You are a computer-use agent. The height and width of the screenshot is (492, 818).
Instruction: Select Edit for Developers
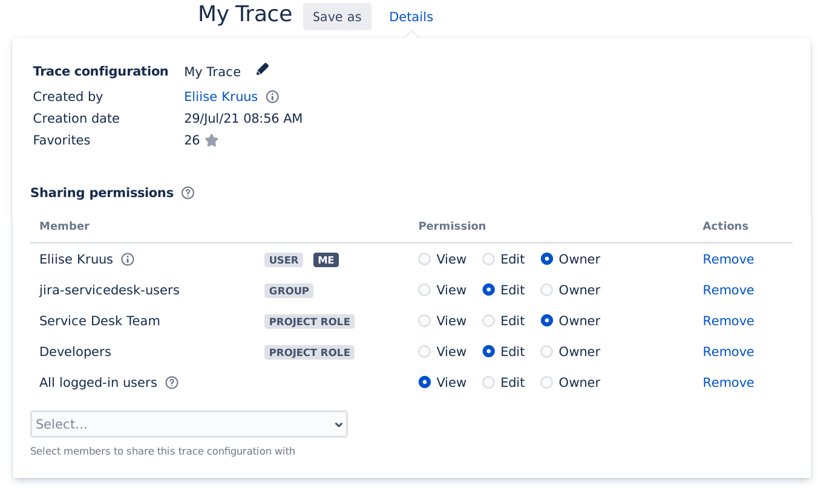pos(489,352)
